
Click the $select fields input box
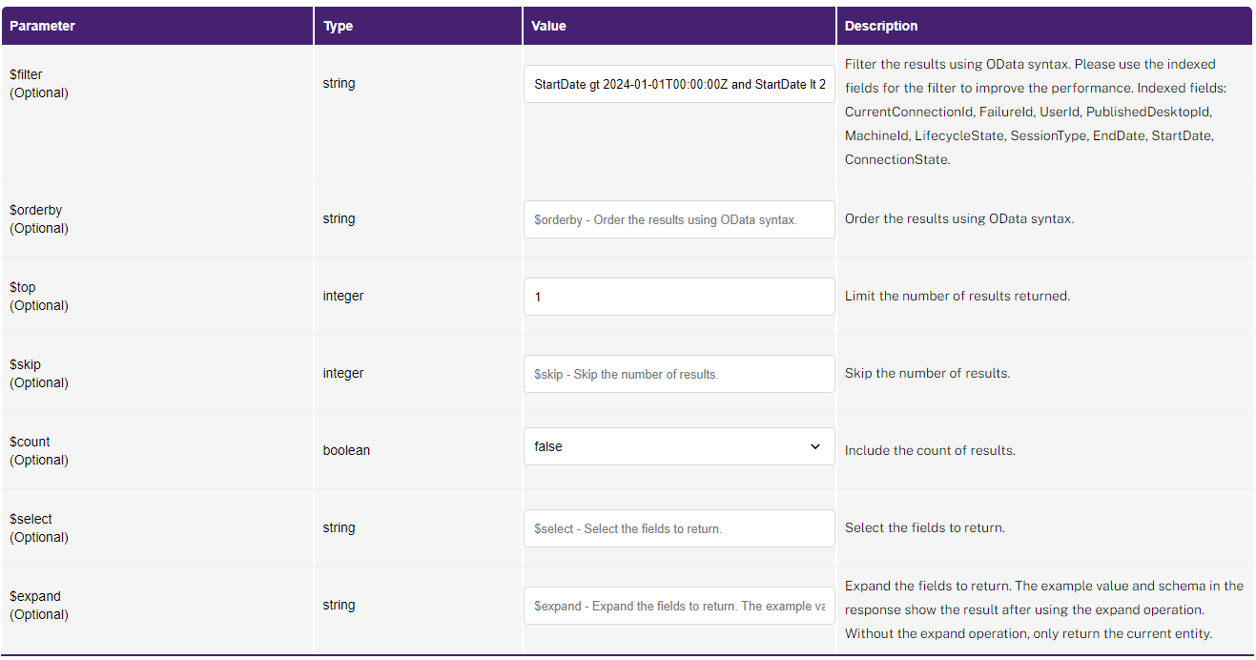pyautogui.click(x=679, y=528)
